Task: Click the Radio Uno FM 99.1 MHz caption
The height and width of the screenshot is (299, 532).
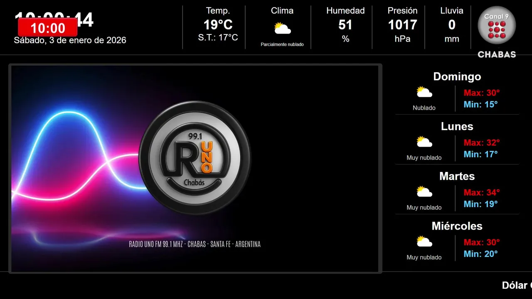Action: click(x=195, y=244)
